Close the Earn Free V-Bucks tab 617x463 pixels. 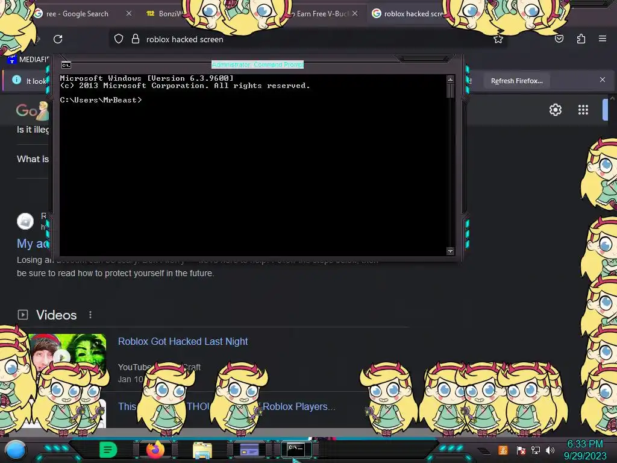pyautogui.click(x=355, y=13)
